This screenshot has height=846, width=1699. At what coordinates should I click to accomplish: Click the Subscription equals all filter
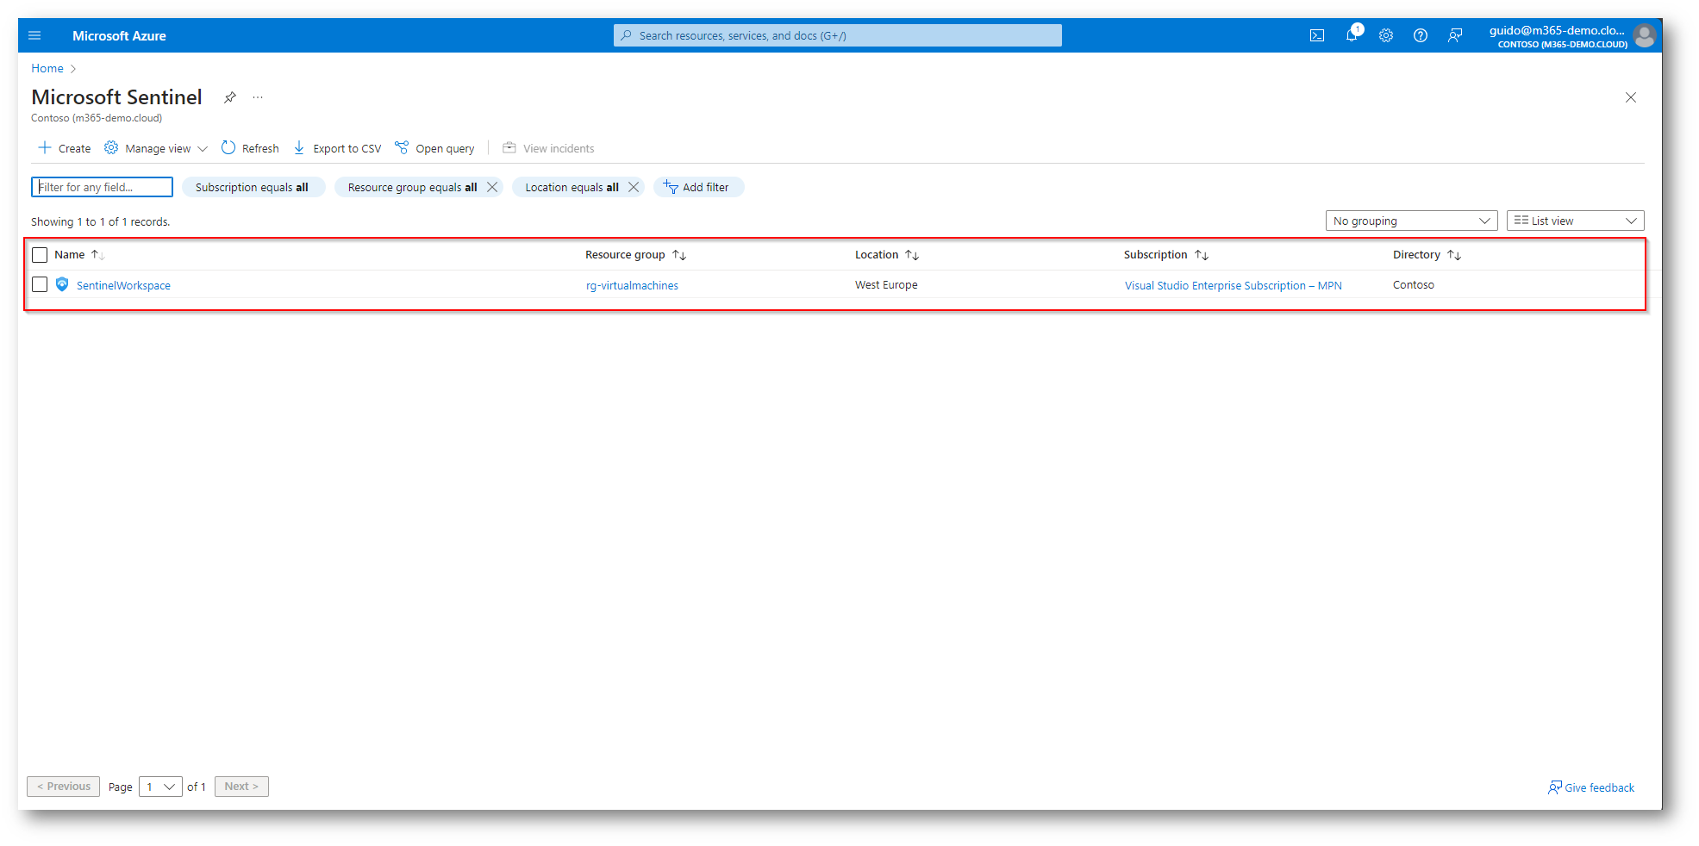click(x=252, y=187)
